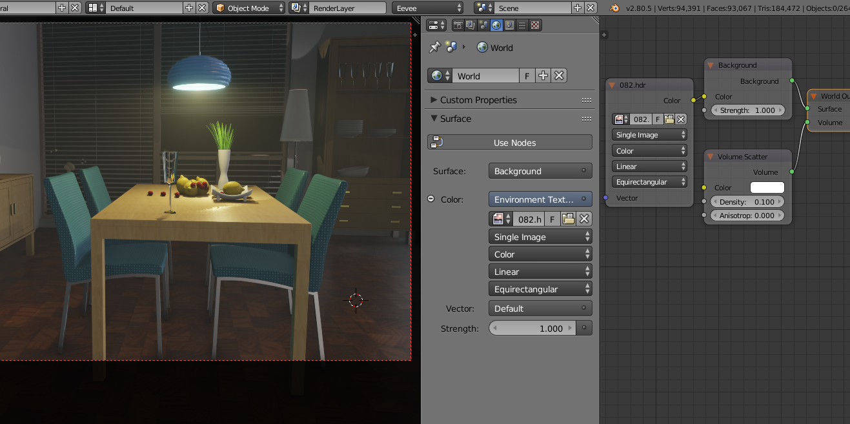Unlink the World datablock
This screenshot has height=424, width=850.
[x=559, y=76]
